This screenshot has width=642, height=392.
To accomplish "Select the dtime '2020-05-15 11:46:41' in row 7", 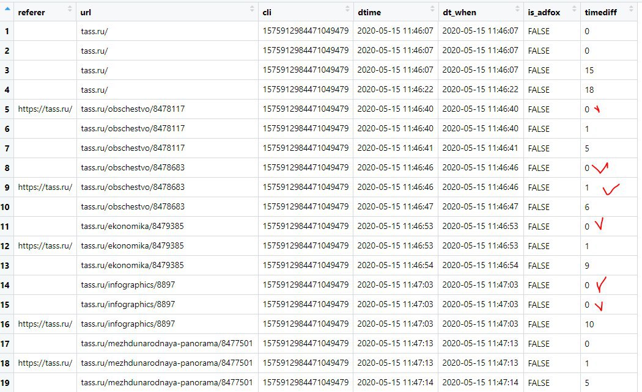I will point(395,148).
